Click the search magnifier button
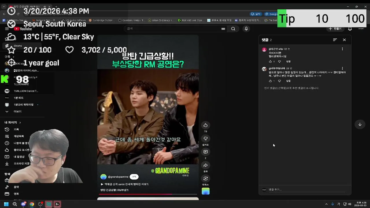Viewport: 370px width, 208px height. (x=233, y=29)
